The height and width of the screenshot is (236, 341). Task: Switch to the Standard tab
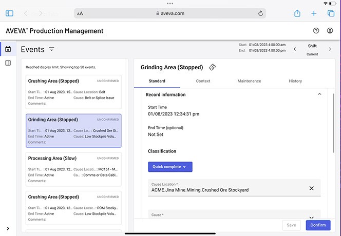click(x=157, y=81)
